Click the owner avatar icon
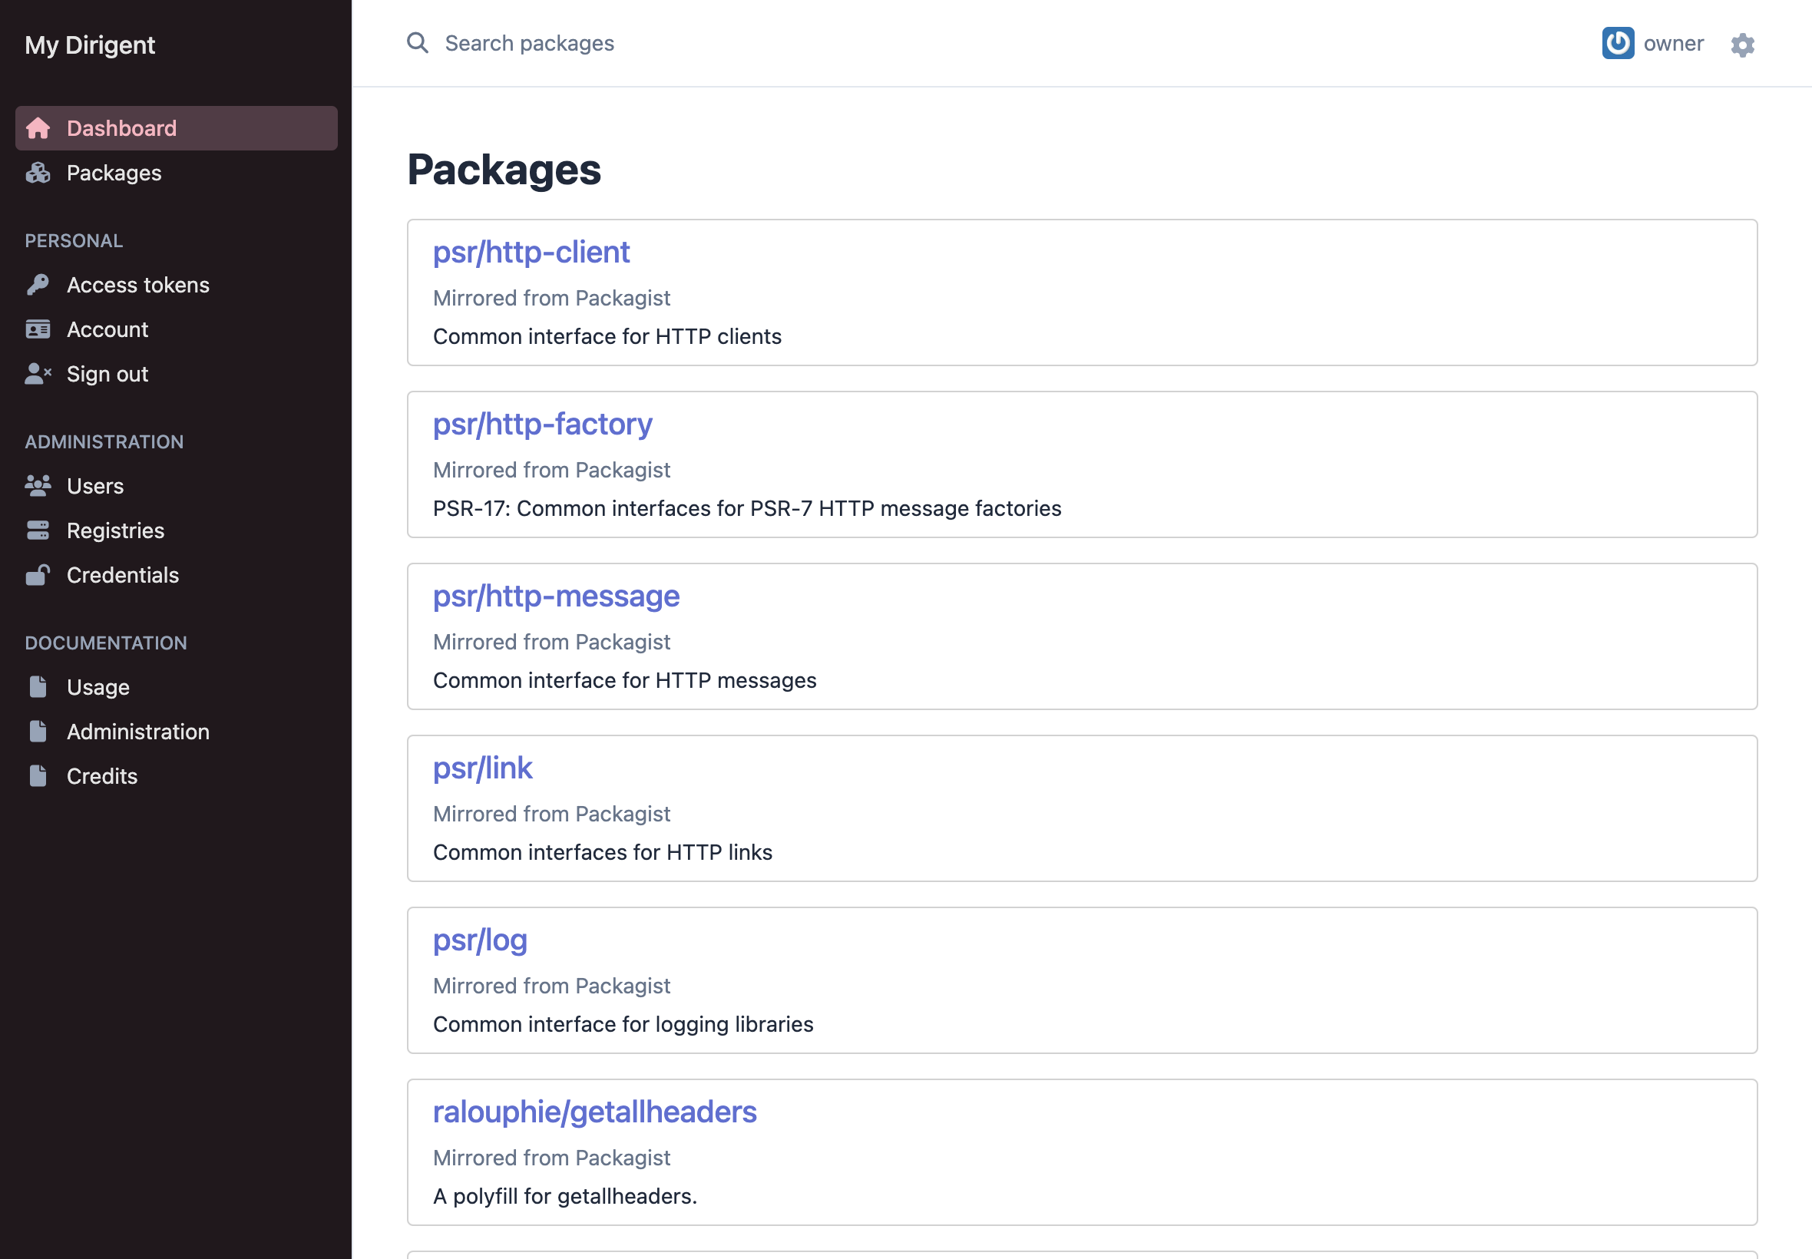Viewport: 1812px width, 1259px height. [x=1617, y=44]
